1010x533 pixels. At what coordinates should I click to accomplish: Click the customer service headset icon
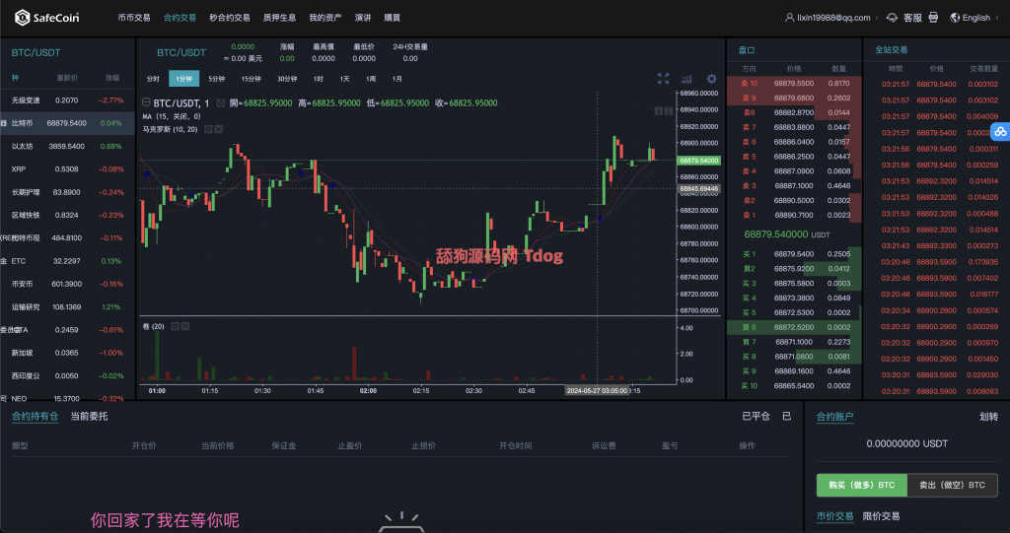pos(891,18)
